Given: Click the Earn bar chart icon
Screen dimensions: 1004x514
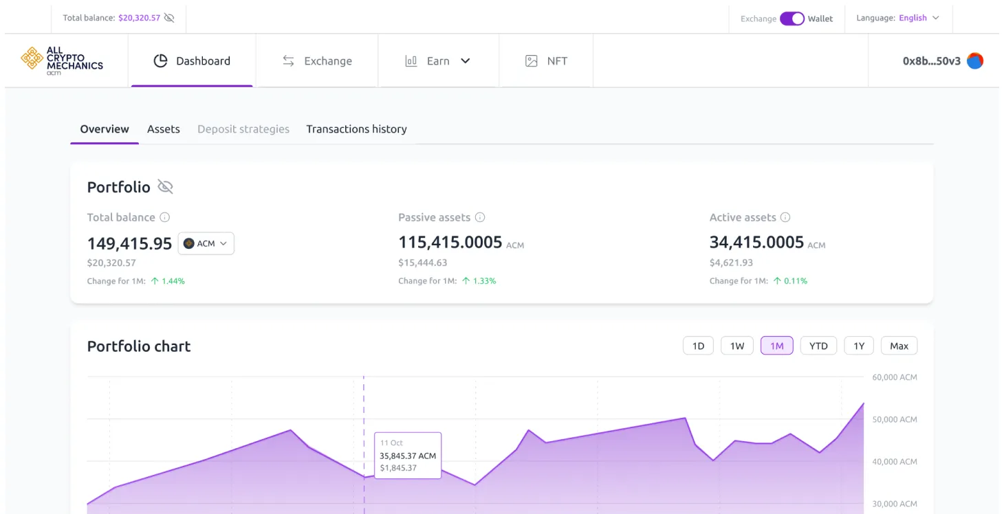Looking at the screenshot, I should pyautogui.click(x=411, y=60).
